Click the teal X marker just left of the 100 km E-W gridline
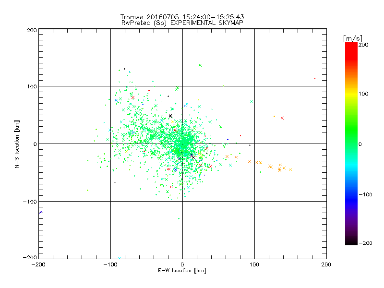Viewport: 384px width, 288px height. tap(251, 101)
